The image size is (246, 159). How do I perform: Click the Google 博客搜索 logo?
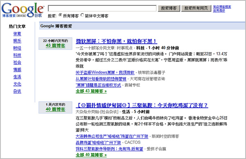(x=23, y=10)
